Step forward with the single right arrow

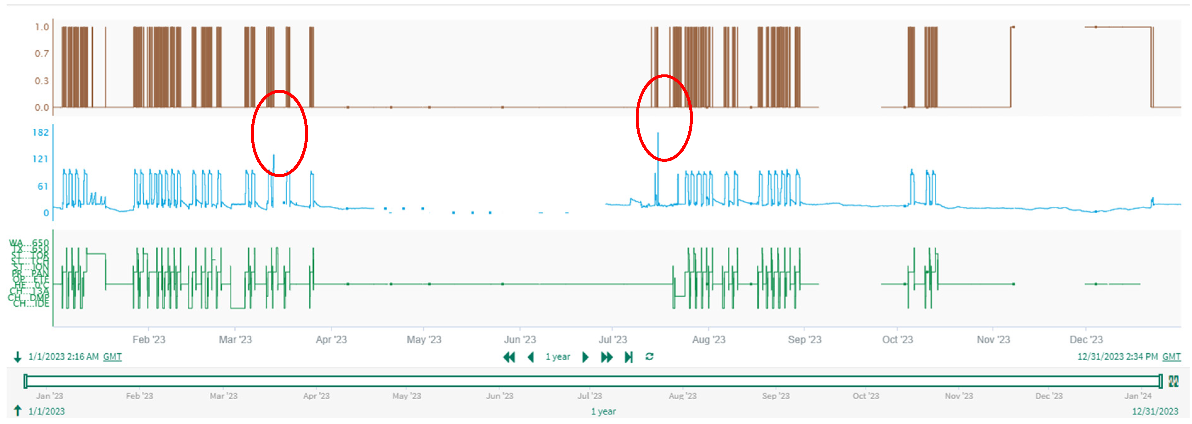point(585,357)
